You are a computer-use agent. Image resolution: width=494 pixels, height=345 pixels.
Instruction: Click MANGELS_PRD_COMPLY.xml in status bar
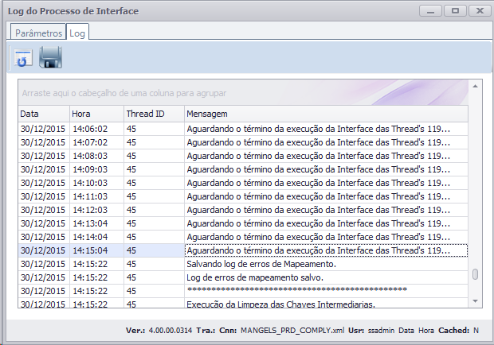pyautogui.click(x=292, y=330)
